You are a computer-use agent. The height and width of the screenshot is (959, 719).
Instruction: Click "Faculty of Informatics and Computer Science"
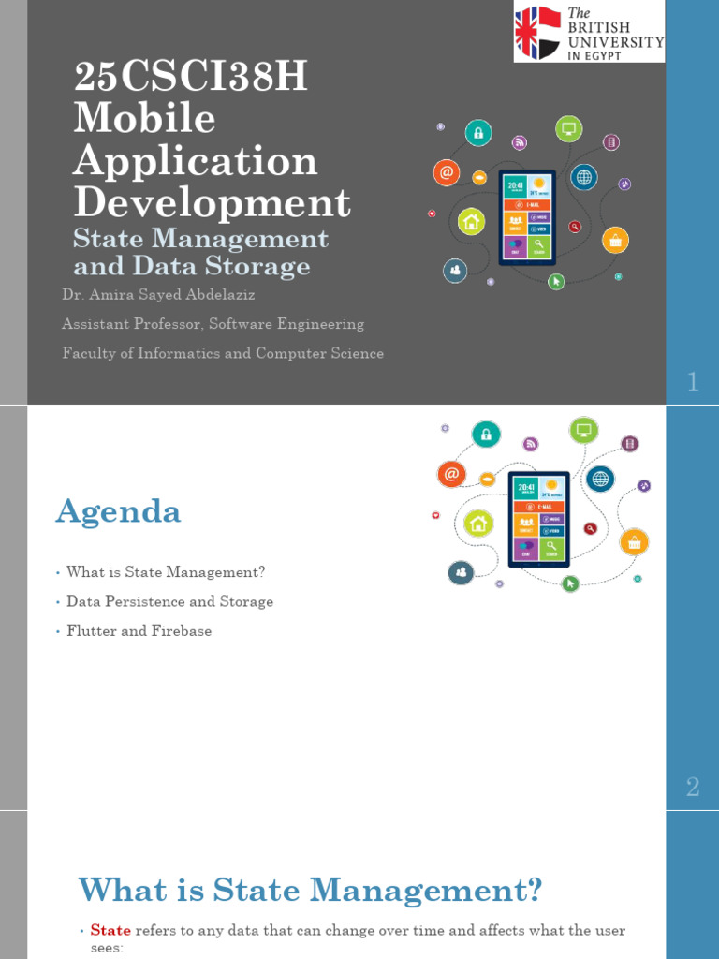pyautogui.click(x=223, y=353)
